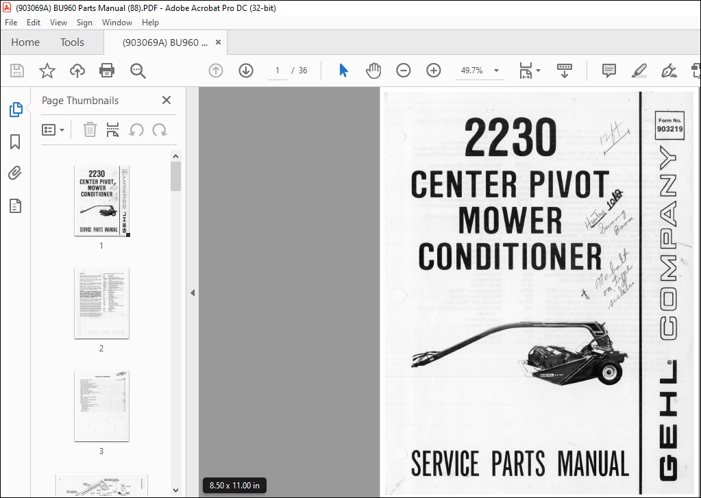The height and width of the screenshot is (498, 701).
Task: Rotate the page clockwise
Action: pyautogui.click(x=160, y=130)
